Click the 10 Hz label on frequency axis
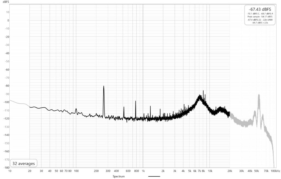281x179 pixels. tap(10, 171)
